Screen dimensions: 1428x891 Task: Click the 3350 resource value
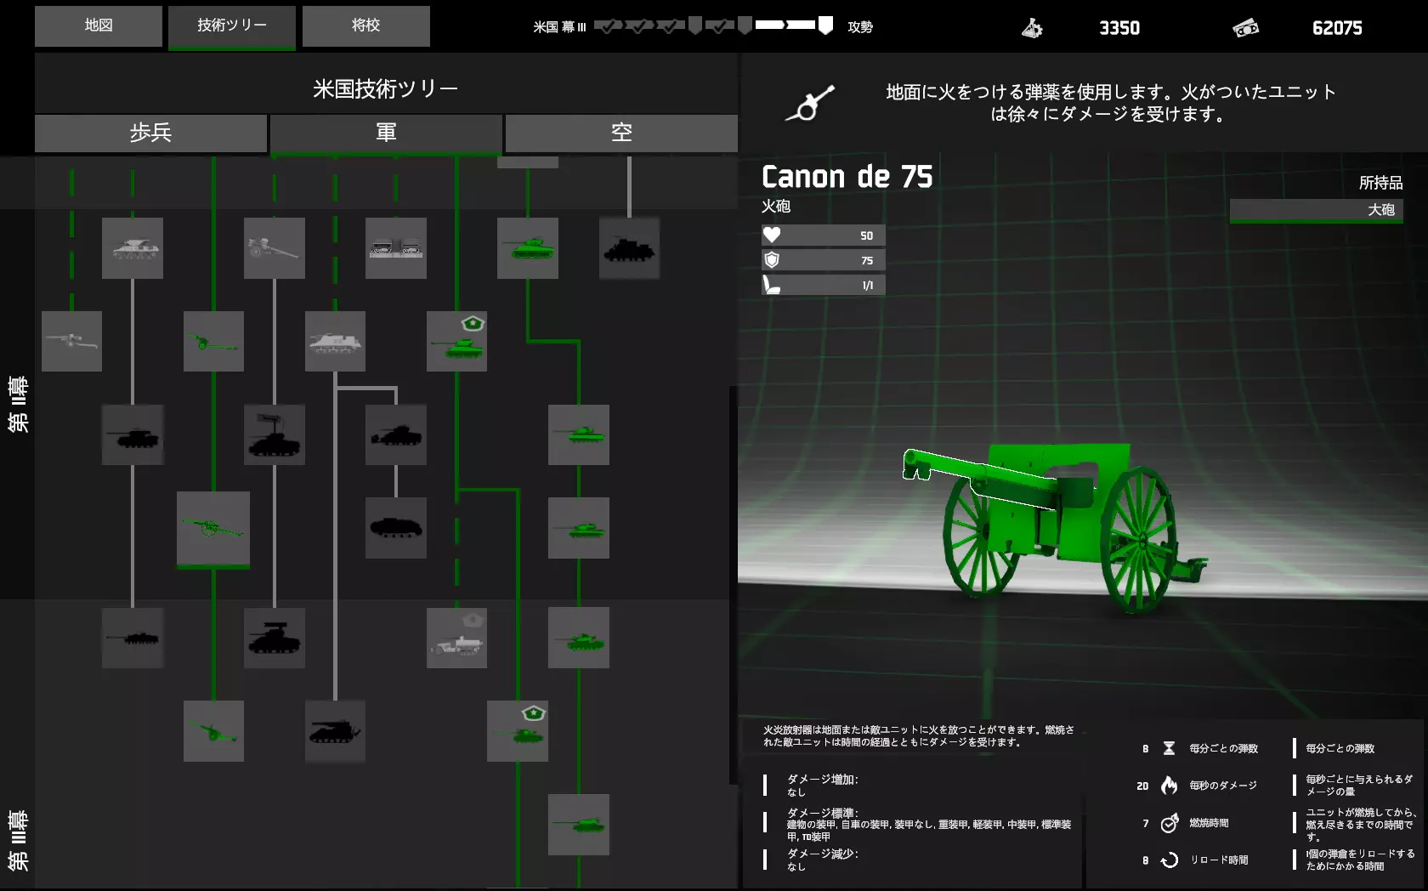(x=1119, y=28)
